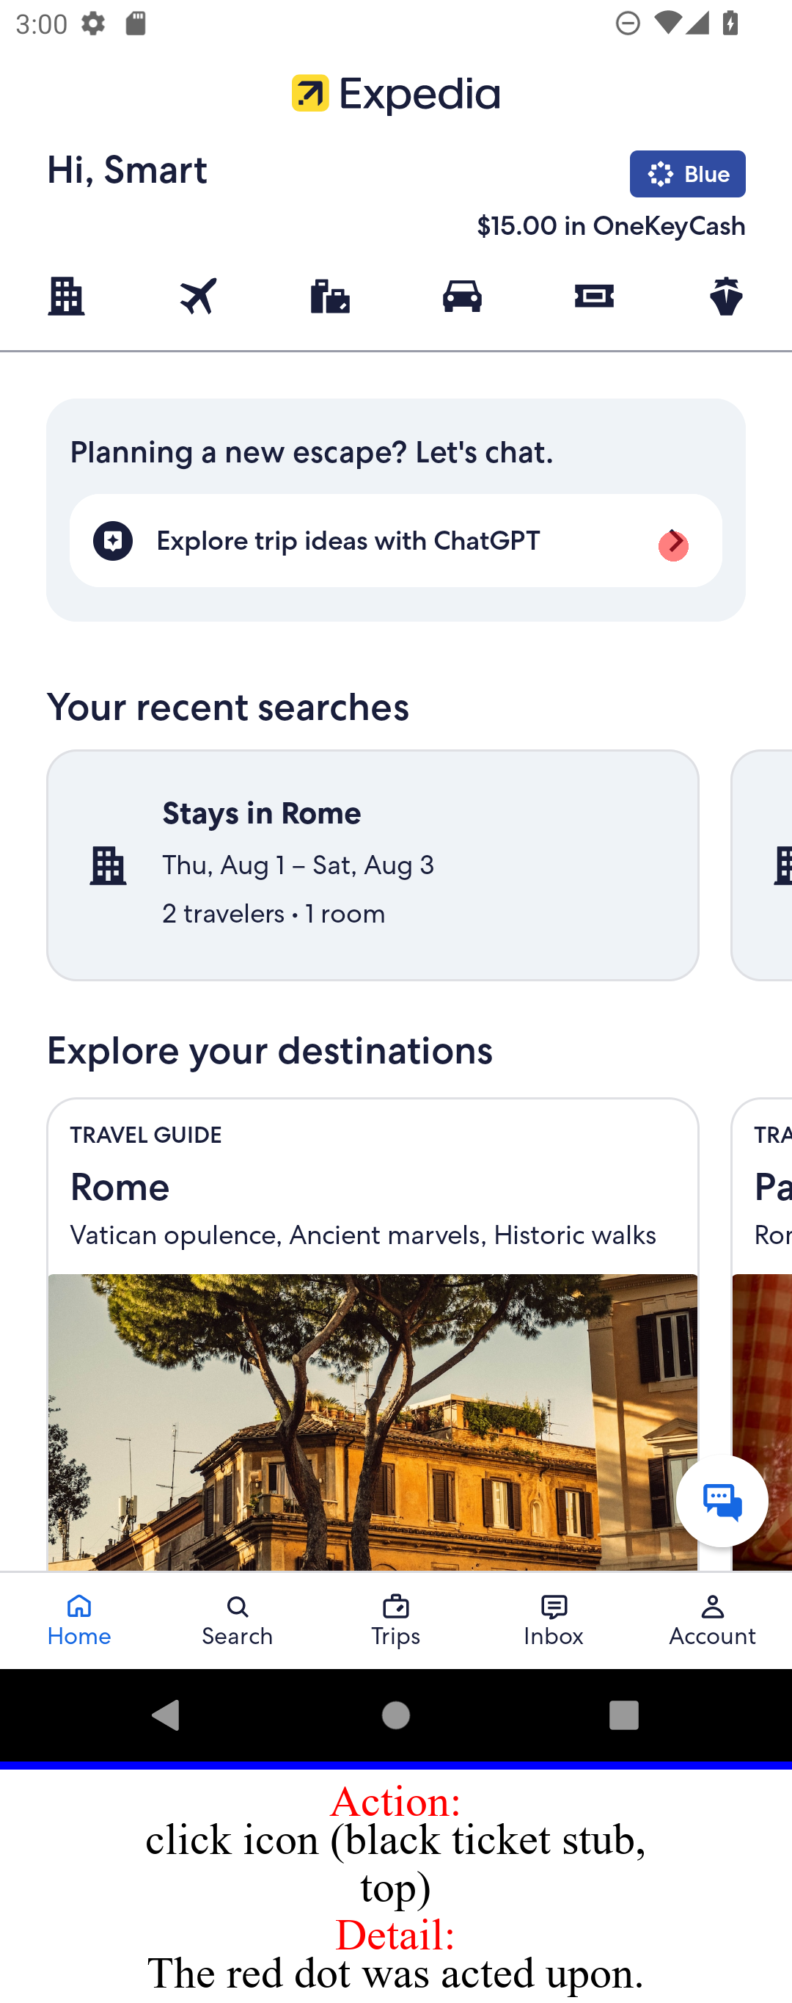Open the Things to do ticket icon
Image resolution: width=792 pixels, height=2003 pixels.
[594, 297]
